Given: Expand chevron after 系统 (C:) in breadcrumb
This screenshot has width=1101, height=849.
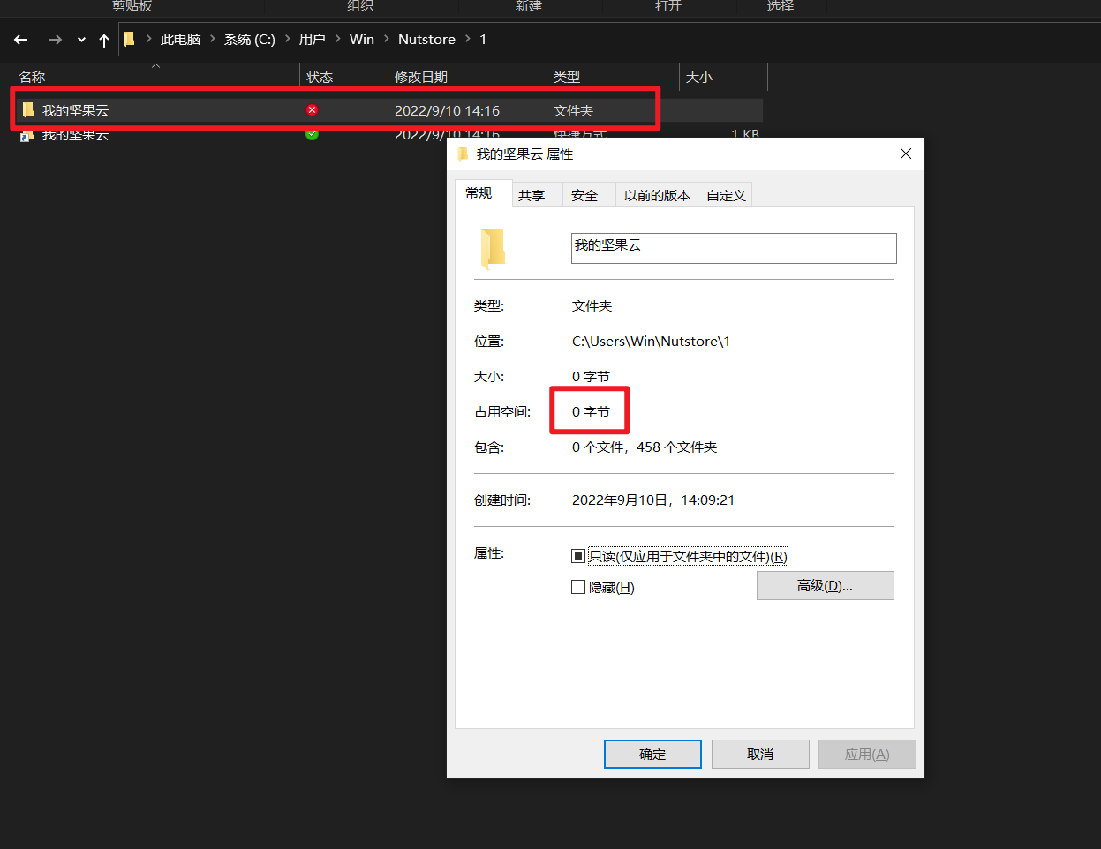Looking at the screenshot, I should click(x=287, y=40).
